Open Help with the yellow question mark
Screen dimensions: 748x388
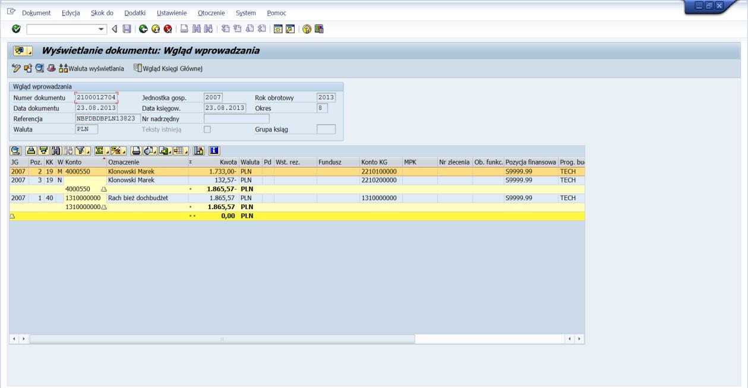point(307,29)
